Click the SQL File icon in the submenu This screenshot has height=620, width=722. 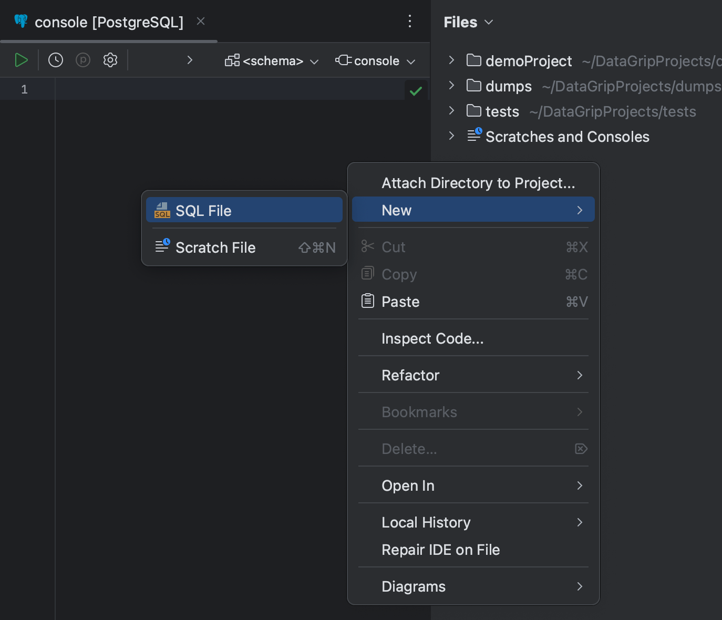[162, 210]
